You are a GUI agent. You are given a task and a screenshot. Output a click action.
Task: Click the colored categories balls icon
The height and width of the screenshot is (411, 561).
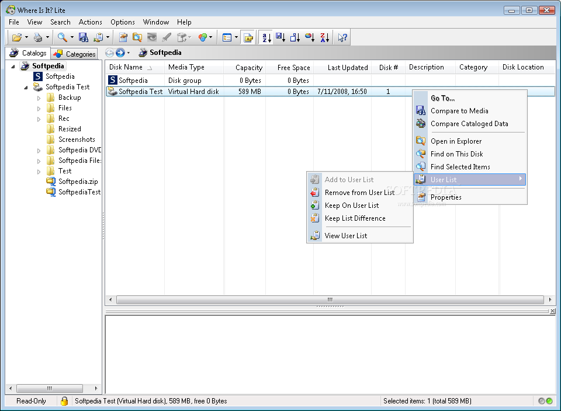[x=203, y=37]
